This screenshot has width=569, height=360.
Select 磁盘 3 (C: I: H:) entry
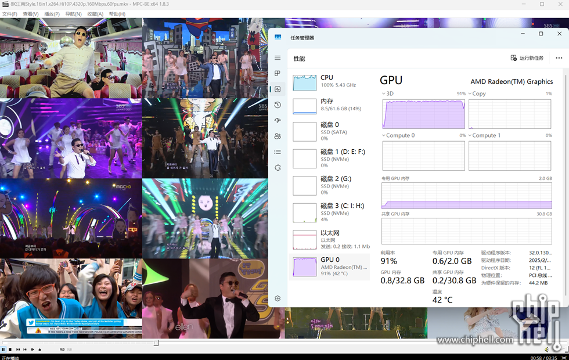pyautogui.click(x=330, y=213)
